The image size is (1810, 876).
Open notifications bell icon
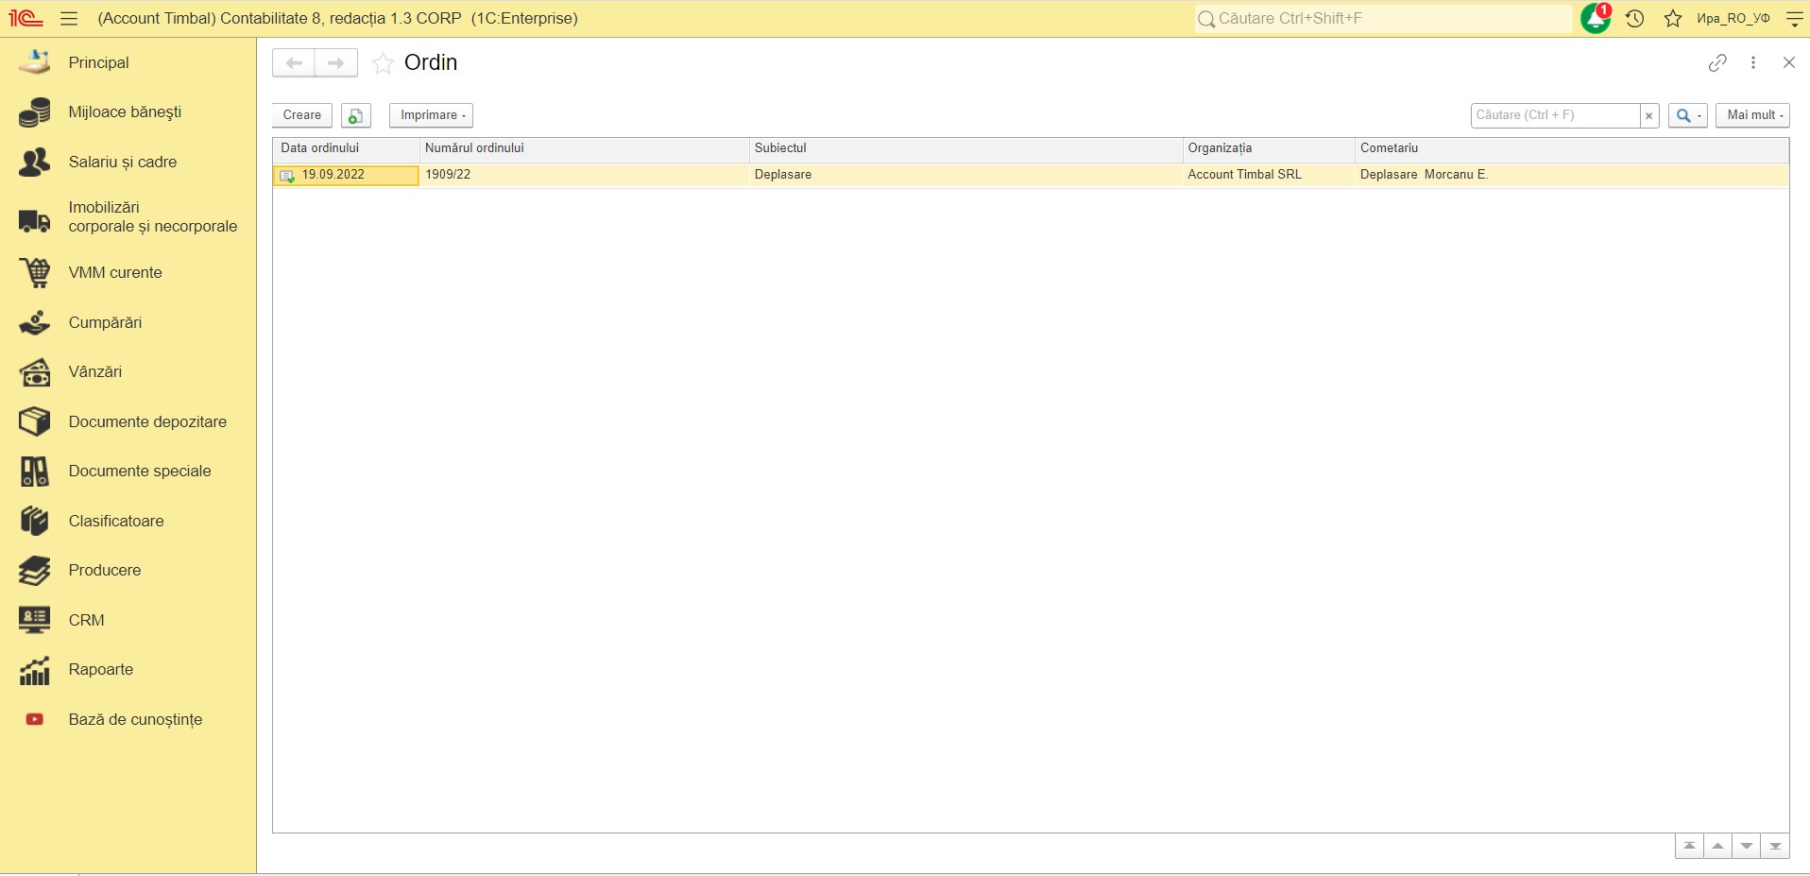pos(1596,19)
